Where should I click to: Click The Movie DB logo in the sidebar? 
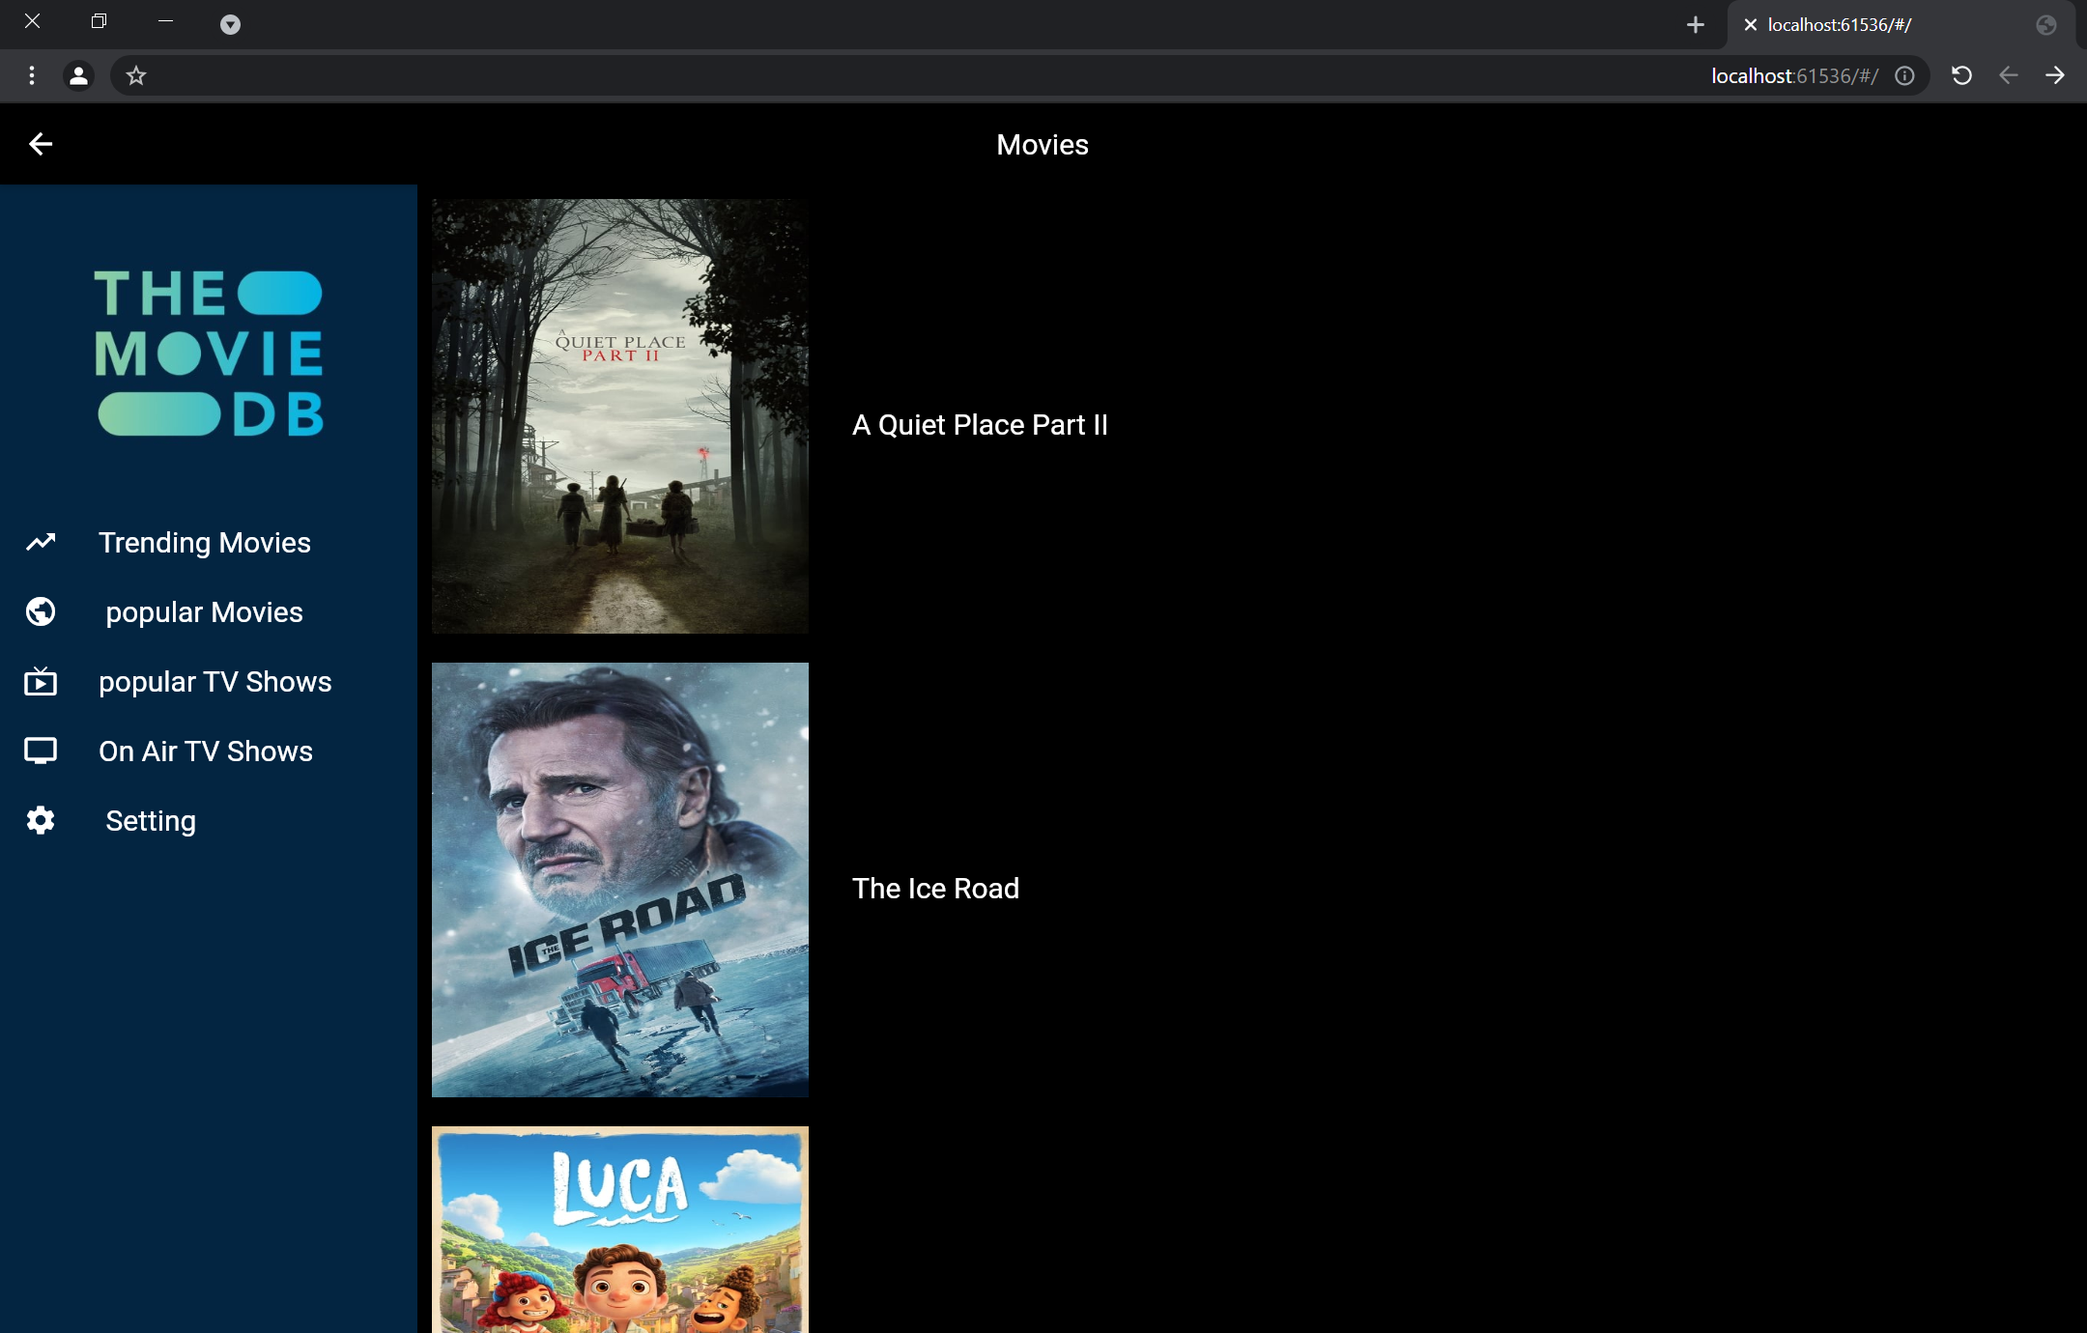point(209,354)
